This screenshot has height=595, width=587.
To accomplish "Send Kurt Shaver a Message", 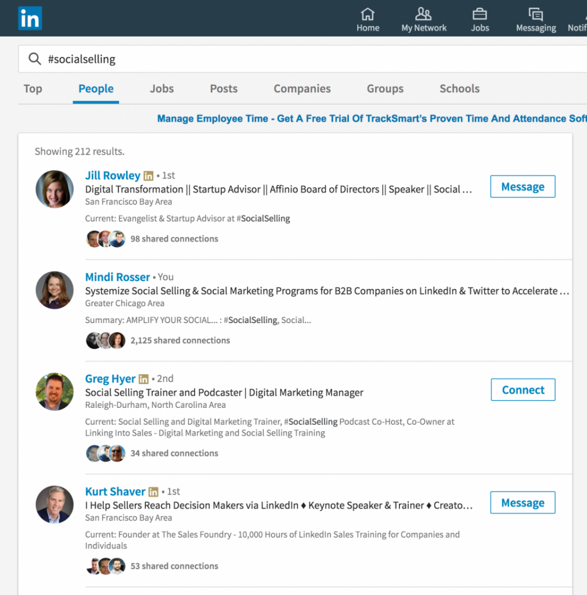I will [x=522, y=502].
